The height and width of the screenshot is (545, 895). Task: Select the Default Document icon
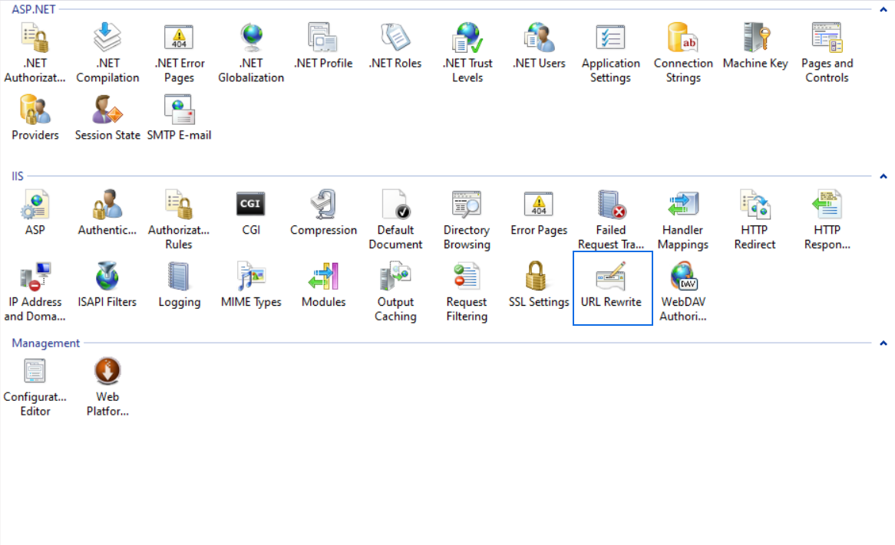395,205
